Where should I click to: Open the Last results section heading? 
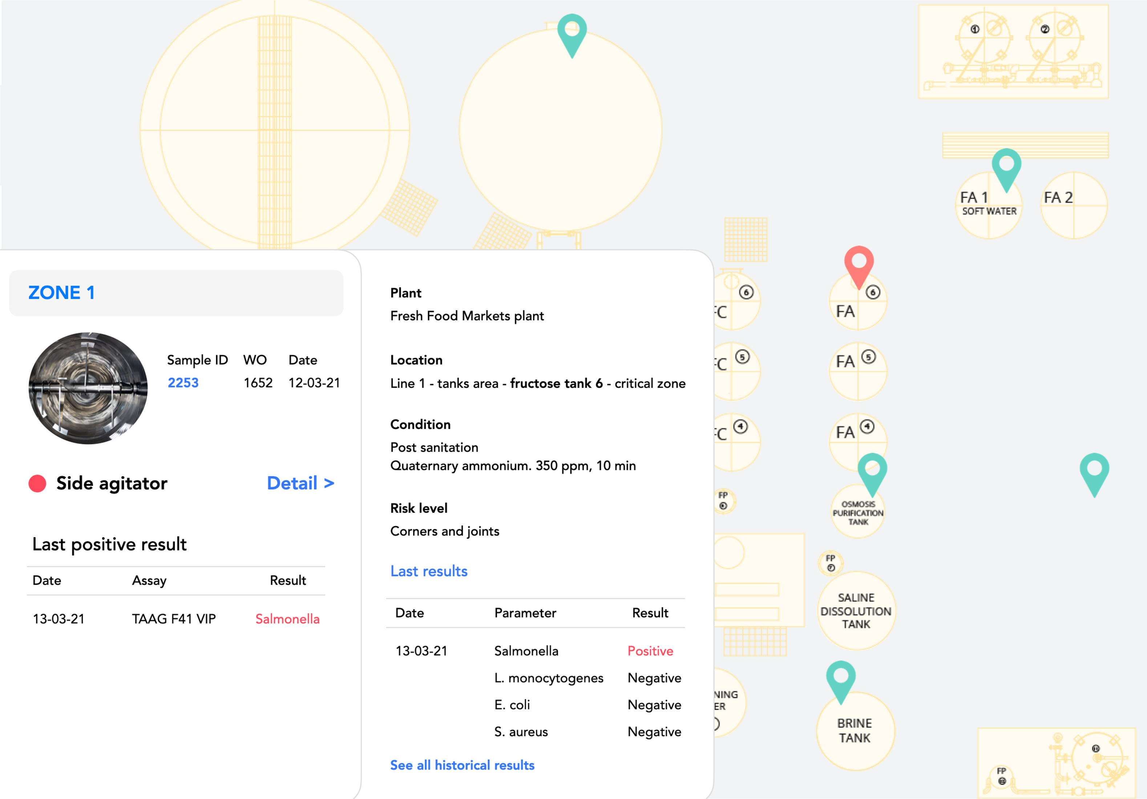coord(429,571)
